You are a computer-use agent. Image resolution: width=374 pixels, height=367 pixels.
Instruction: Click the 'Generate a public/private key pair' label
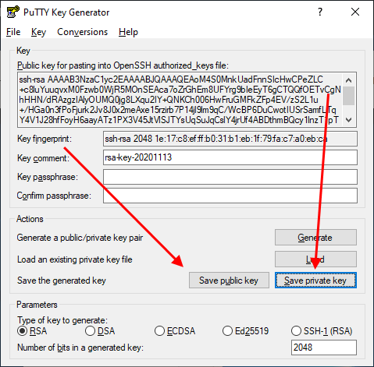[80, 238]
